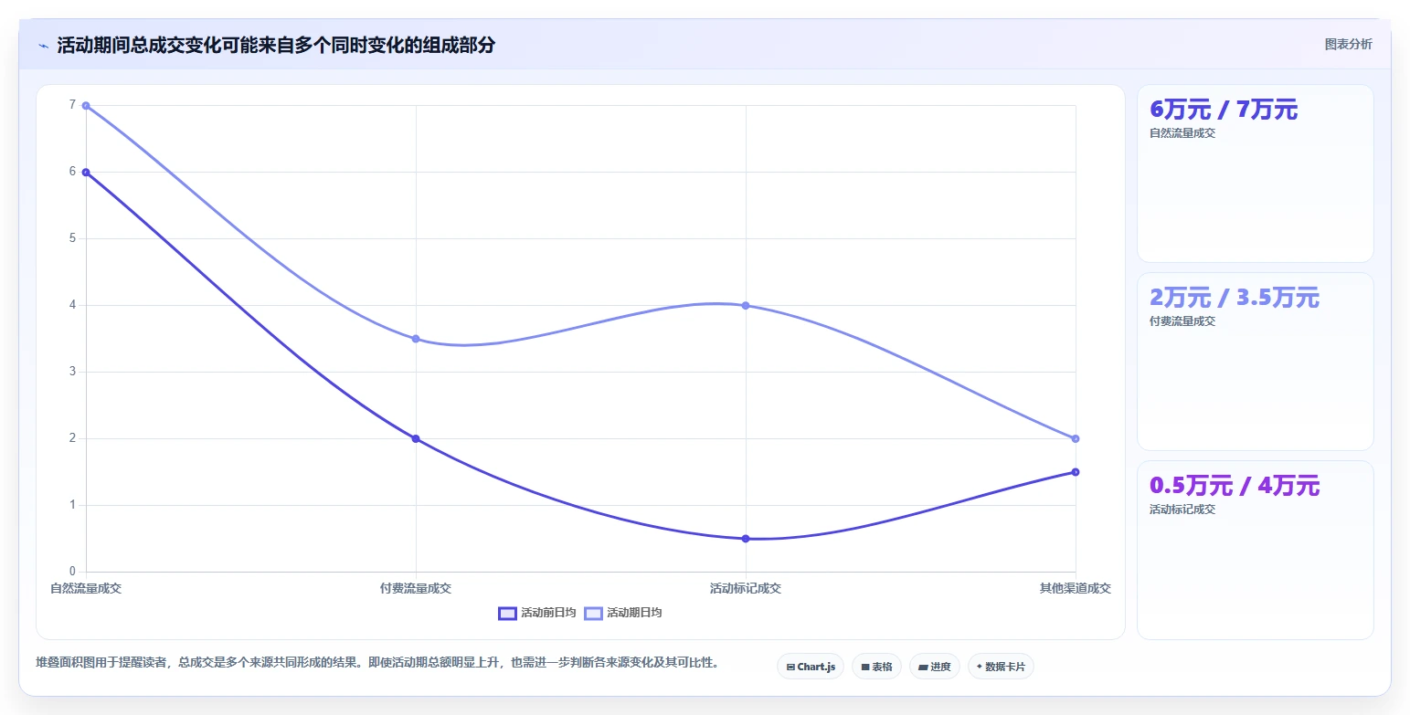Click the 活动标记成交 x-axis label
The image size is (1410, 715).
pos(746,588)
